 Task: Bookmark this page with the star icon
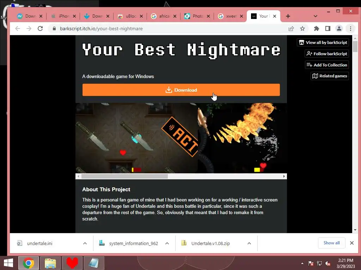[x=302, y=28]
